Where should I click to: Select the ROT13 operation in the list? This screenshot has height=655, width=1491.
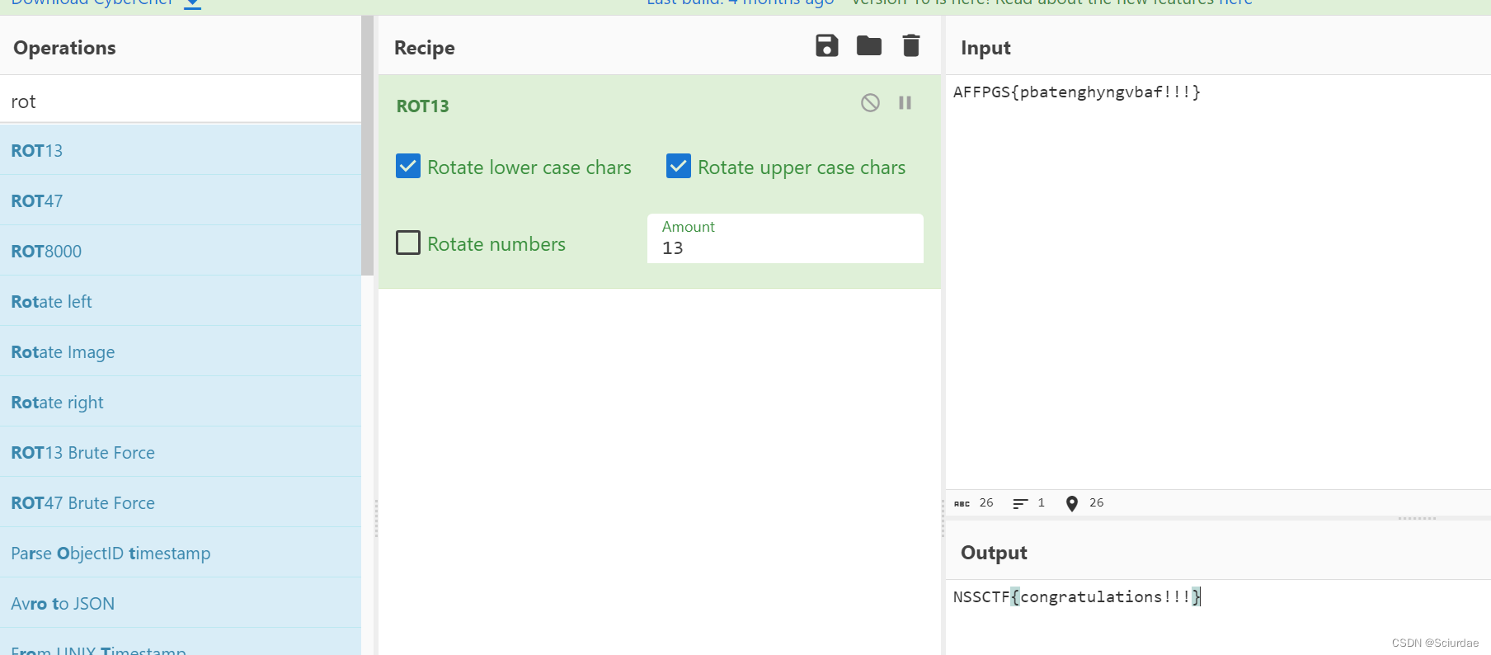pyautogui.click(x=181, y=150)
